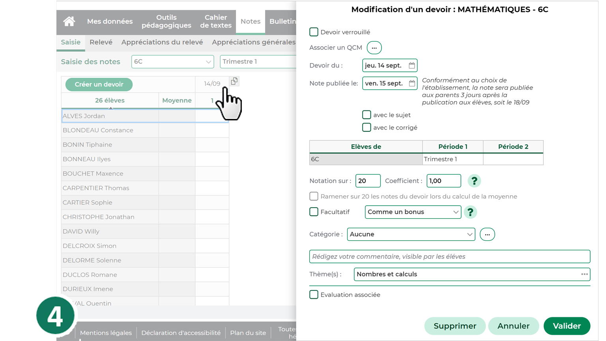Click the help icon next to Facultatif dropdown
This screenshot has height=341, width=606.
[x=470, y=212]
